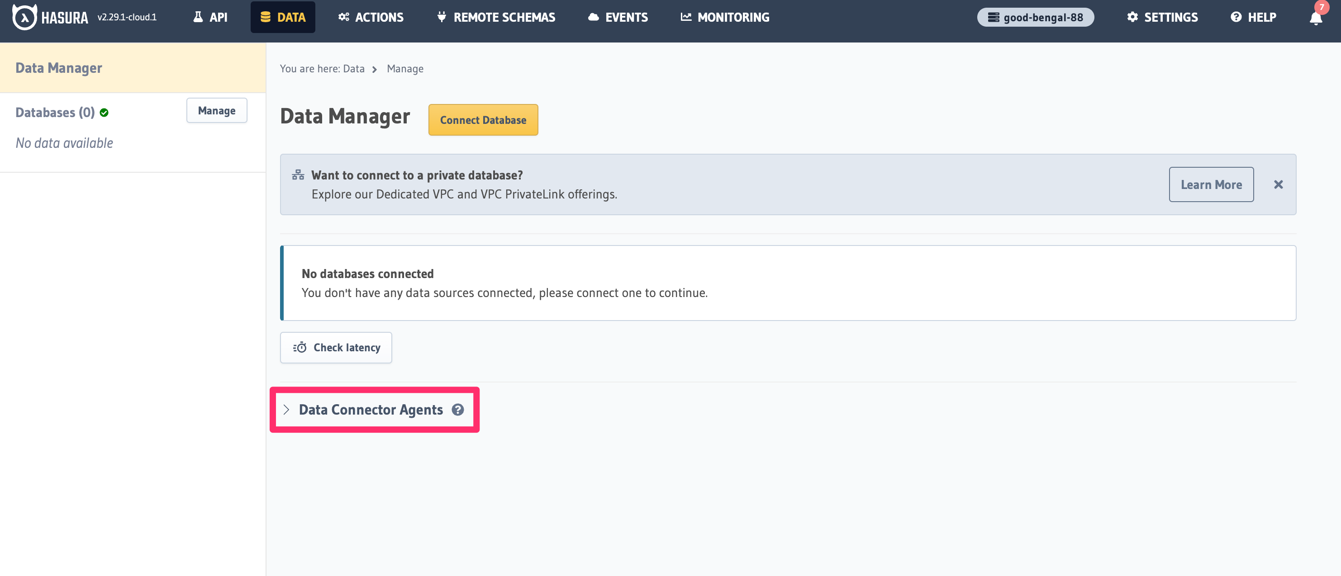Viewport: 1341px width, 576px height.
Task: Click the Manage breadcrumb link
Action: pyautogui.click(x=405, y=69)
